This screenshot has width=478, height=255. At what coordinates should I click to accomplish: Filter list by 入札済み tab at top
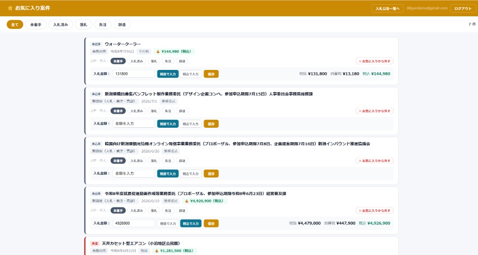tap(61, 25)
